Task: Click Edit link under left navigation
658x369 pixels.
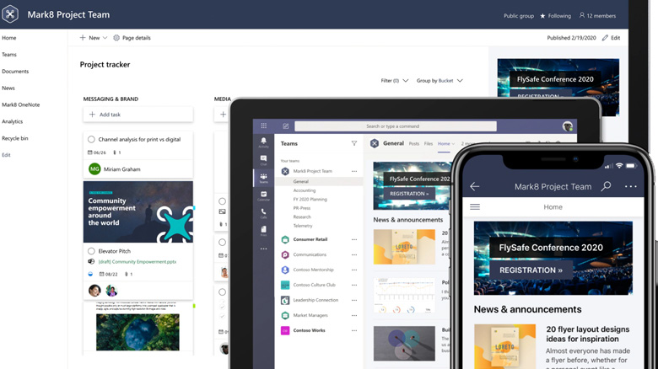Action: (6, 155)
